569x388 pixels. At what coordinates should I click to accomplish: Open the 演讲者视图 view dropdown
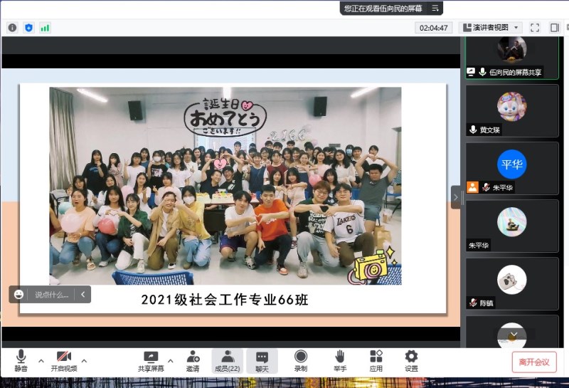[491, 28]
